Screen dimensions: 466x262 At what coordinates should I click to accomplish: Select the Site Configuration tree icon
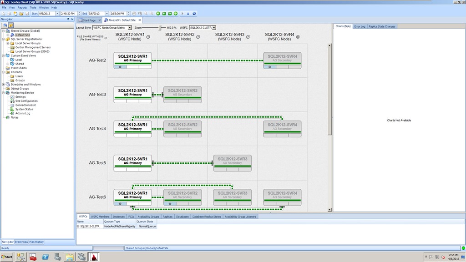[12, 101]
